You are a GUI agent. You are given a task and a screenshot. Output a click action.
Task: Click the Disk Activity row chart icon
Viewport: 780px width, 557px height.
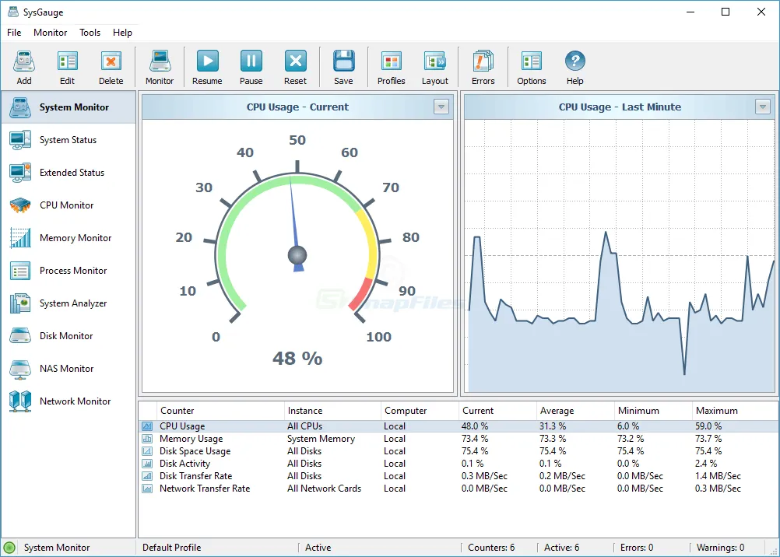[x=147, y=464]
